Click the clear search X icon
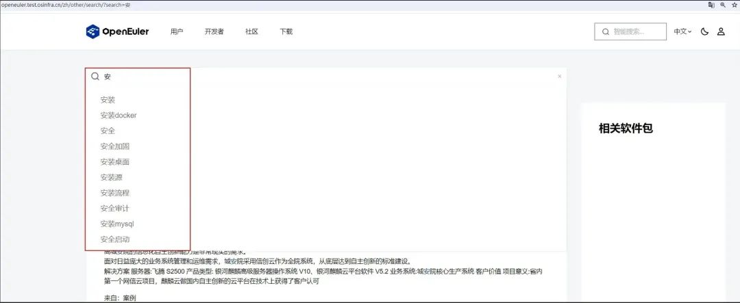The width and height of the screenshot is (740, 303). (x=559, y=77)
